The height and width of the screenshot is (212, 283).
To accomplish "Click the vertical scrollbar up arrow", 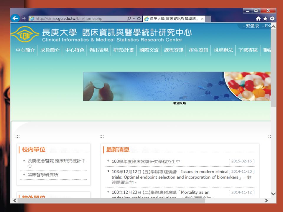I will tap(273, 27).
